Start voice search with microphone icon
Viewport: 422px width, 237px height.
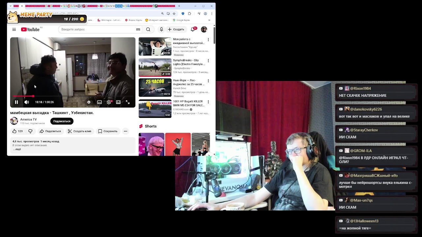click(161, 29)
